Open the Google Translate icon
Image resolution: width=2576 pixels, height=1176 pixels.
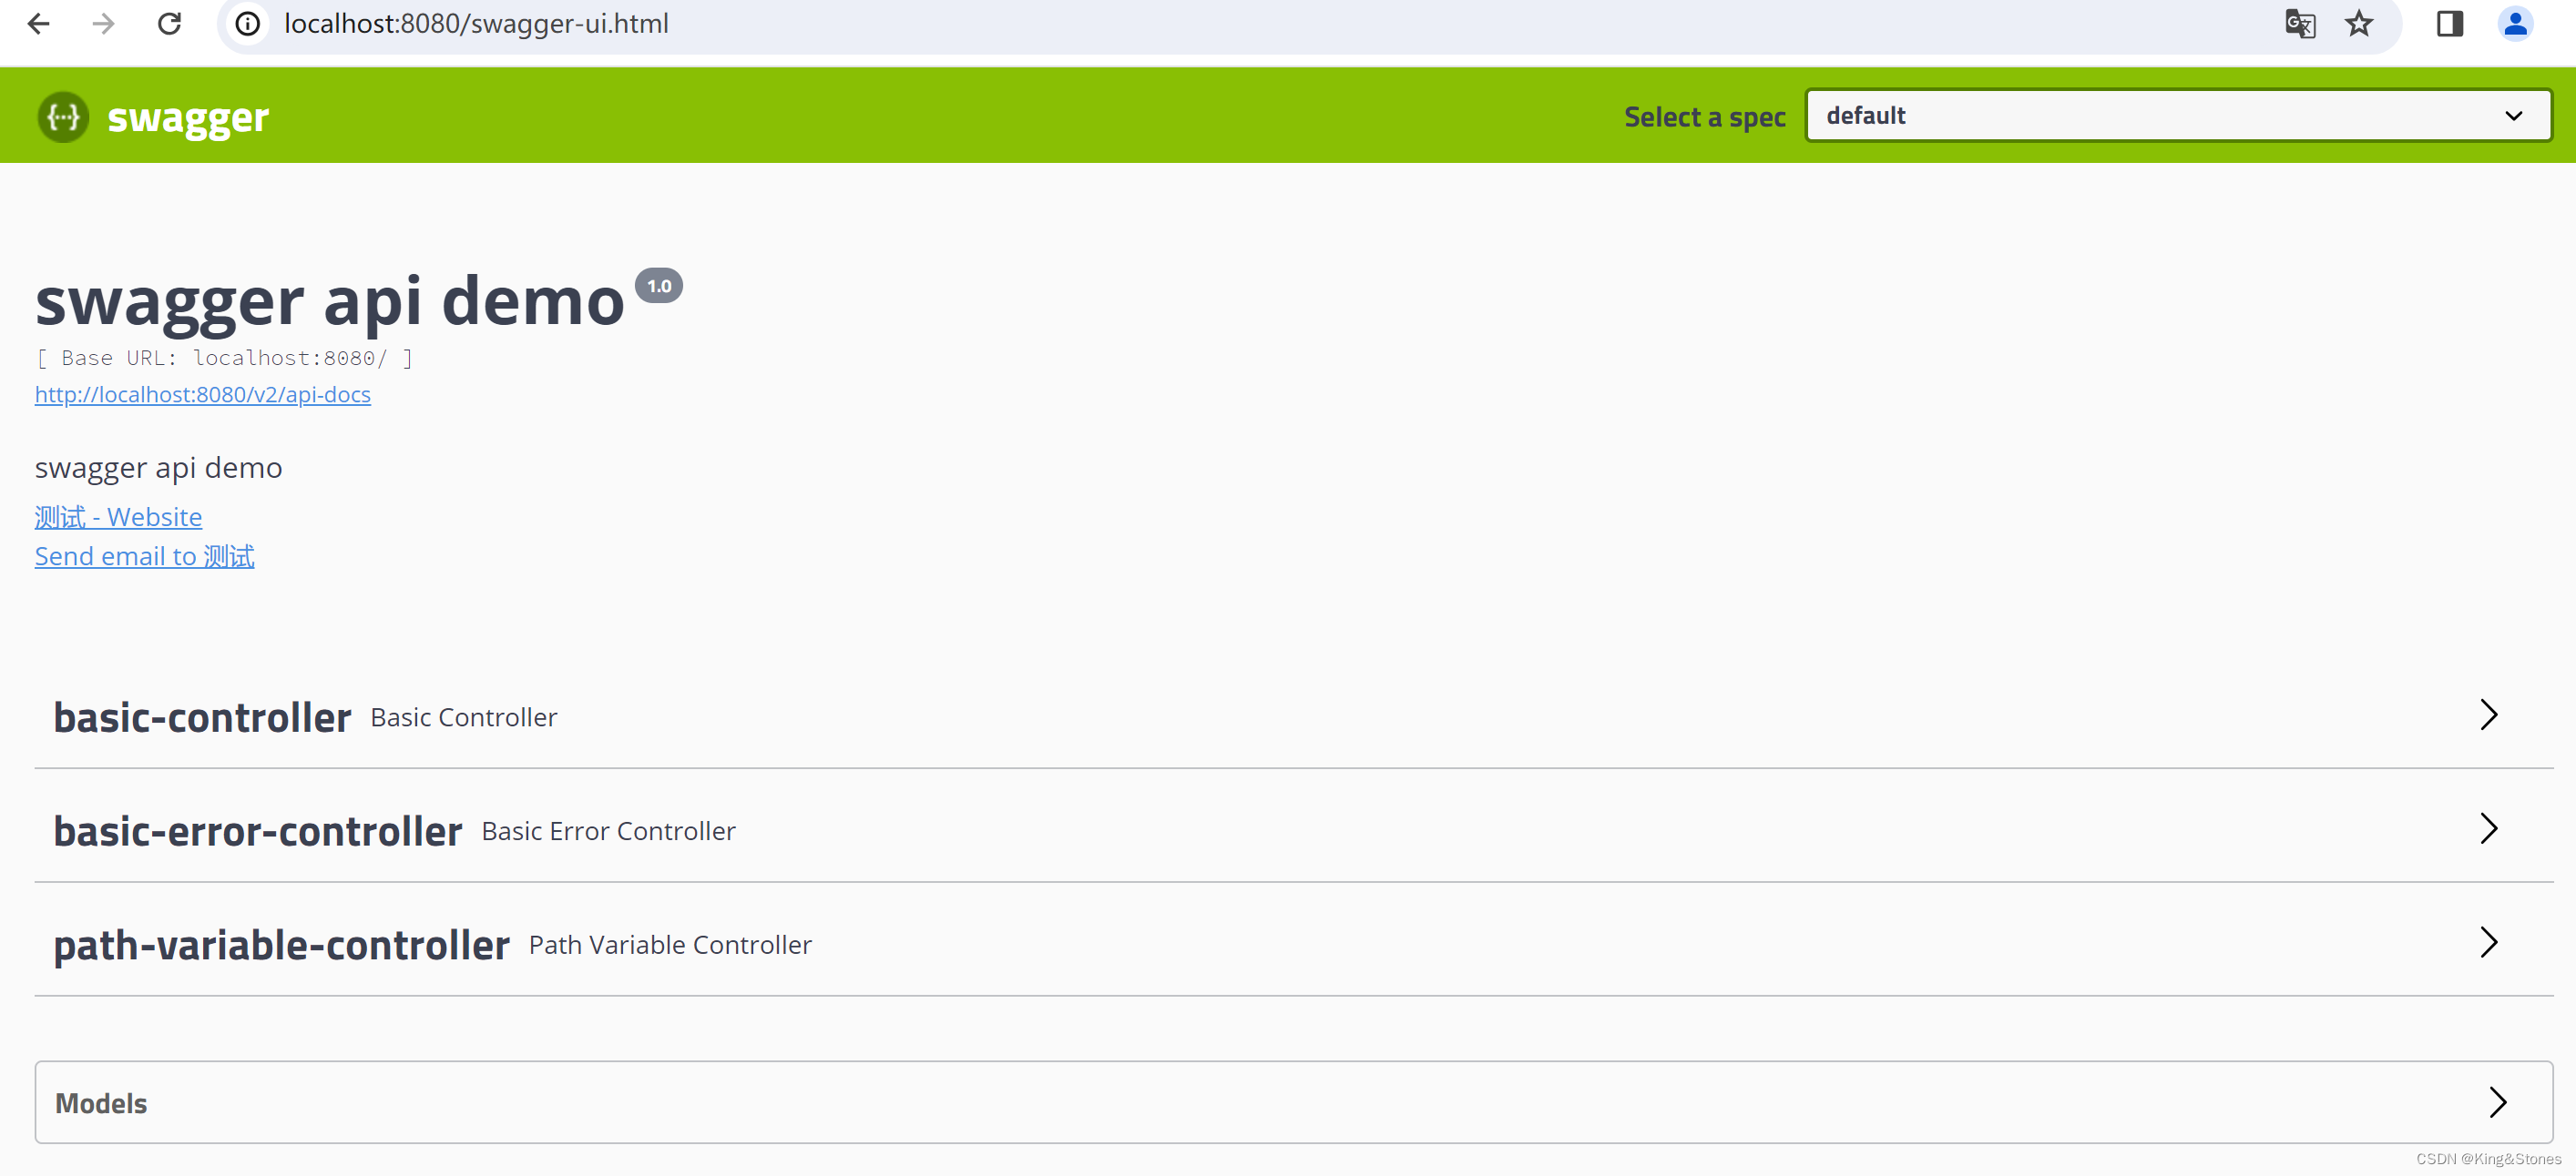2300,23
